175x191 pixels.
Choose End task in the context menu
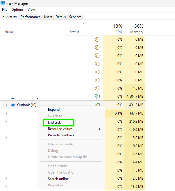click(x=54, y=122)
